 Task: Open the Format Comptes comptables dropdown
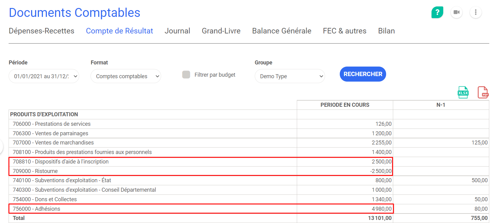(x=126, y=76)
